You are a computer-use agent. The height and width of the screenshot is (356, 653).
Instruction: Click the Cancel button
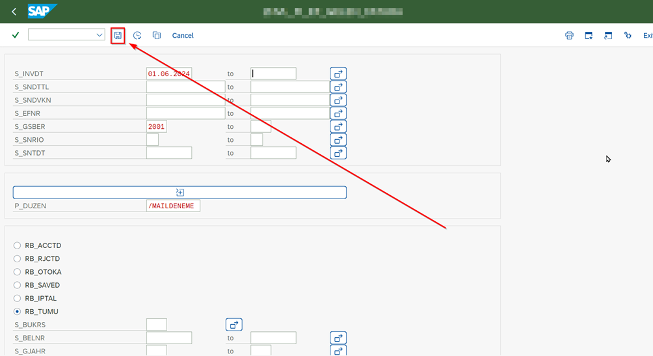point(183,35)
